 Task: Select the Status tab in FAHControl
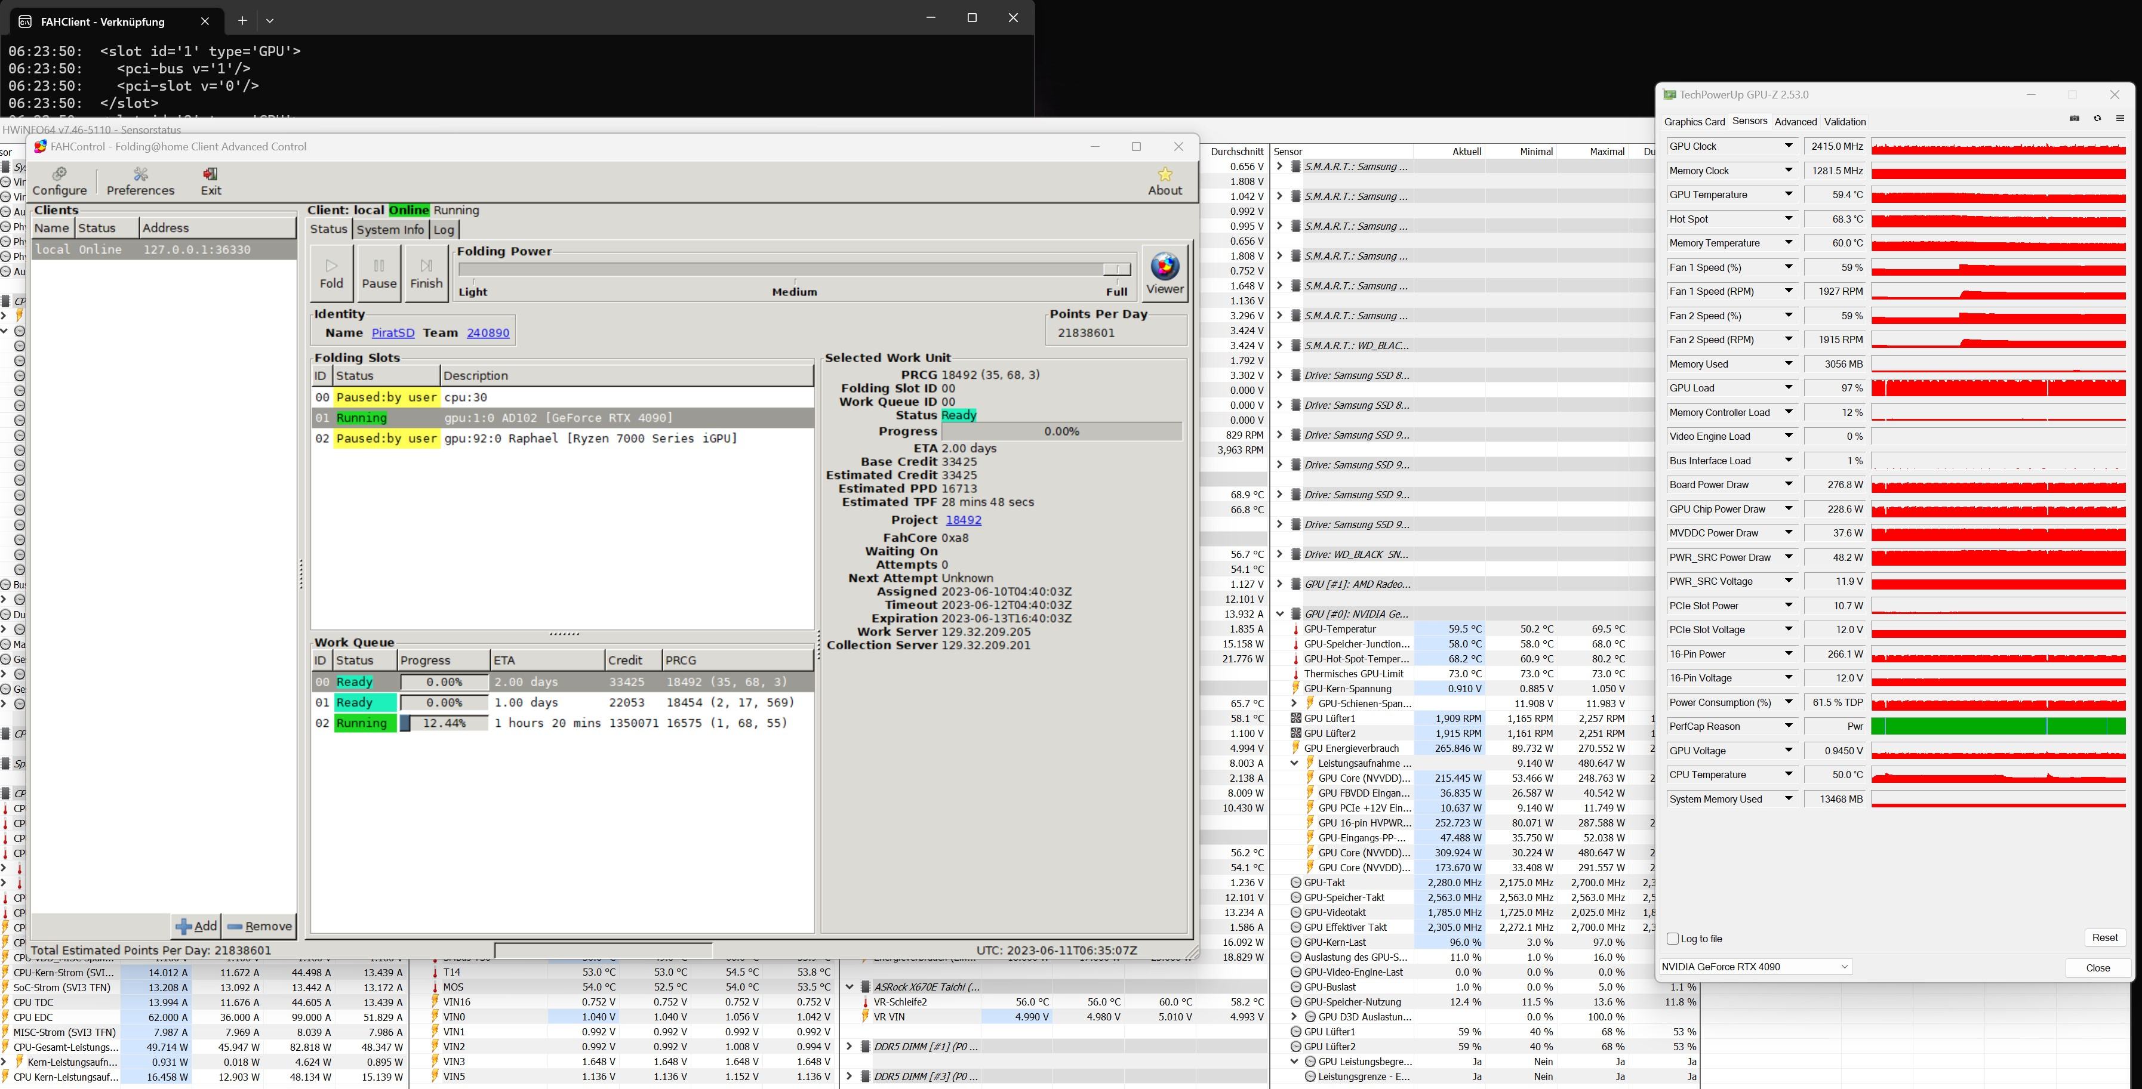tap(328, 230)
